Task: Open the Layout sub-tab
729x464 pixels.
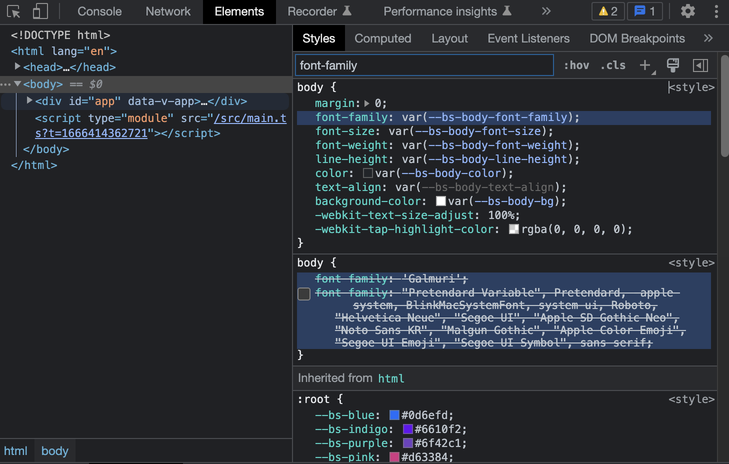Action: coord(449,38)
